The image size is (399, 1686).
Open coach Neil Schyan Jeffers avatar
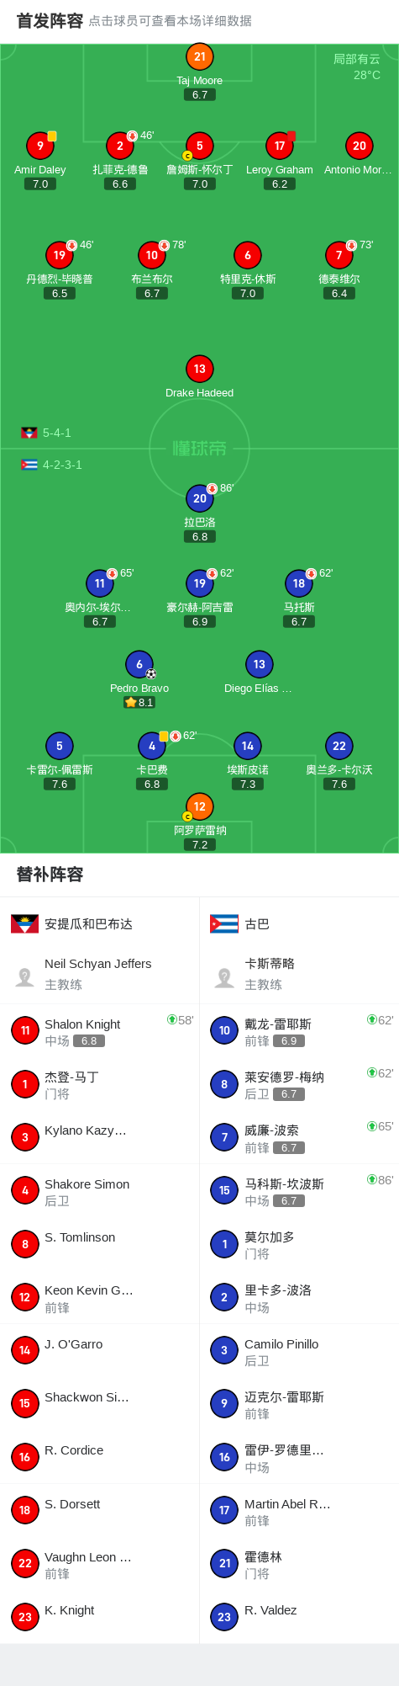[x=25, y=976]
